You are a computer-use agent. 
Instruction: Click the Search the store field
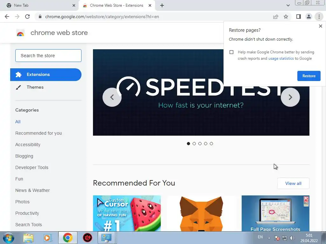48,56
